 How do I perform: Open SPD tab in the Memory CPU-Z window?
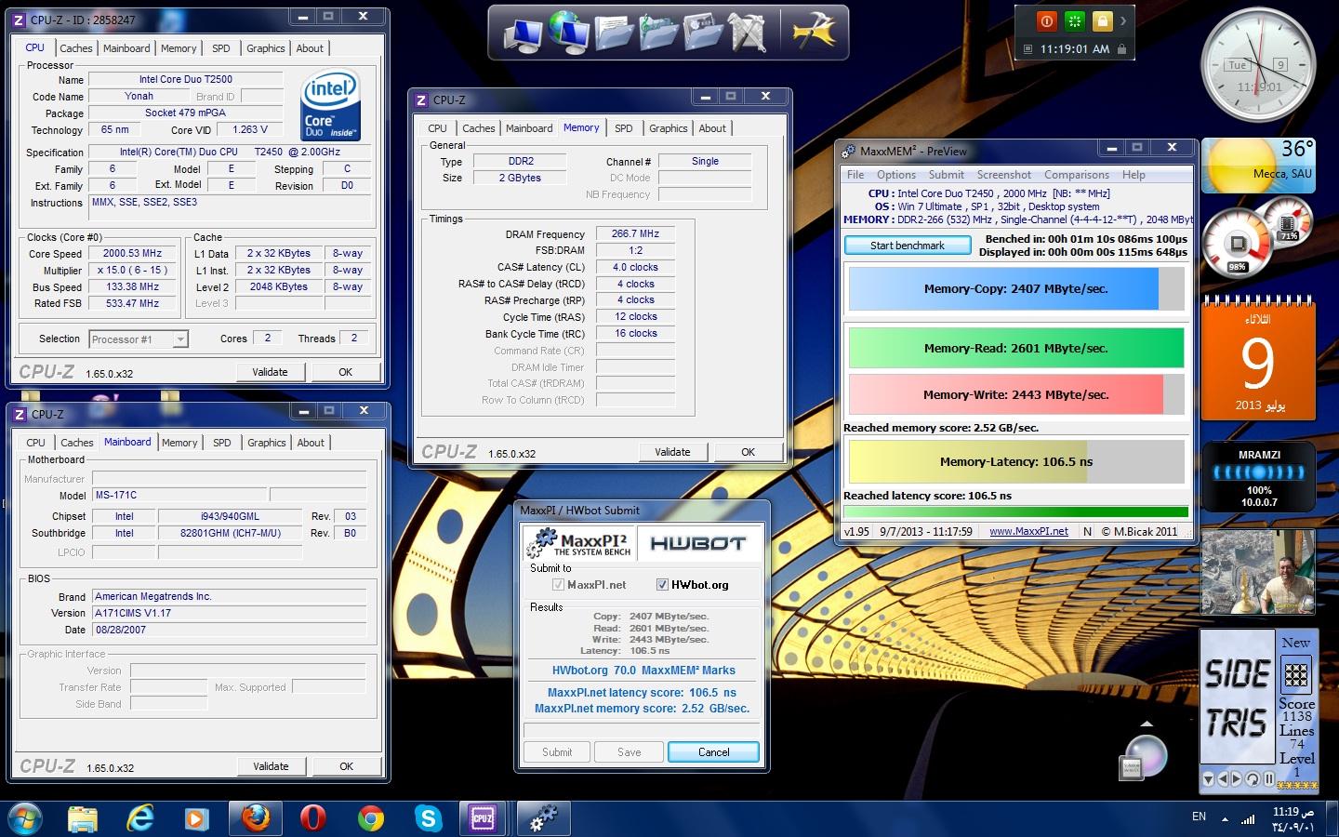(623, 128)
